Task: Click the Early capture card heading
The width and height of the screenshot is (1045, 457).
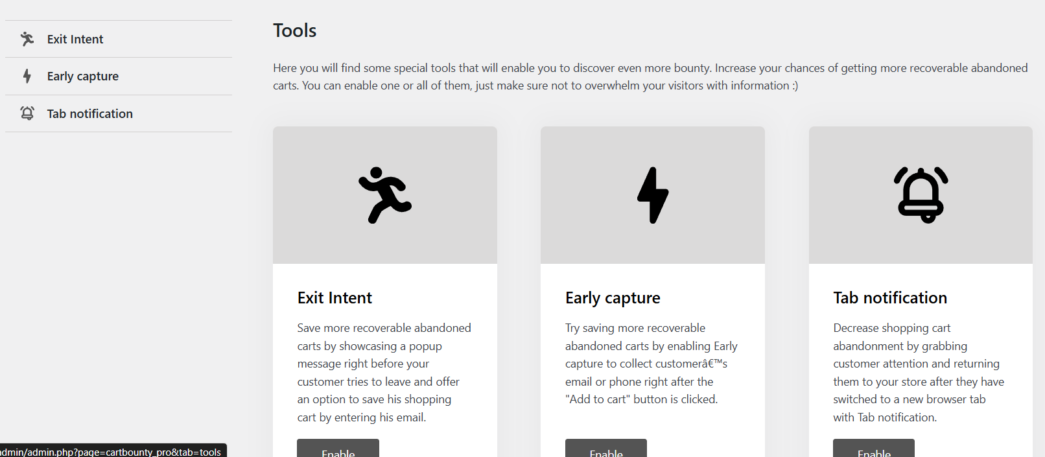Action: (x=613, y=298)
